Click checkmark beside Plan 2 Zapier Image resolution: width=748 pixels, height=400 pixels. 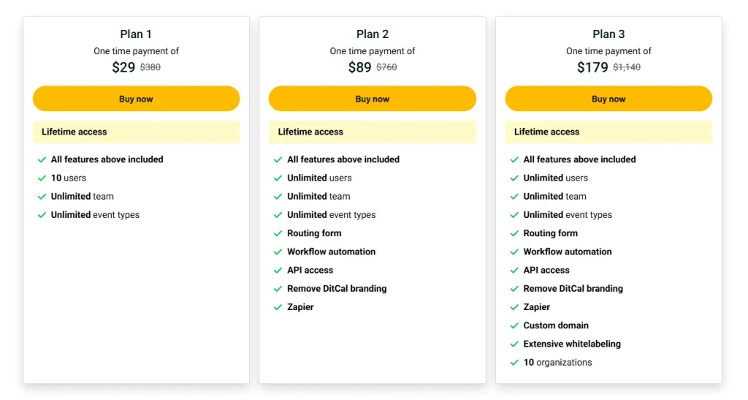tap(278, 308)
